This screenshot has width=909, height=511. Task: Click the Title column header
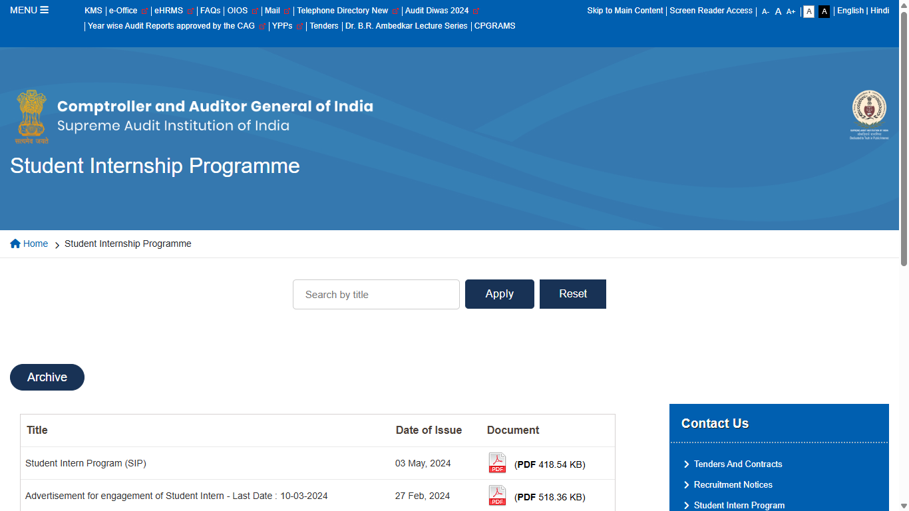[x=37, y=430]
